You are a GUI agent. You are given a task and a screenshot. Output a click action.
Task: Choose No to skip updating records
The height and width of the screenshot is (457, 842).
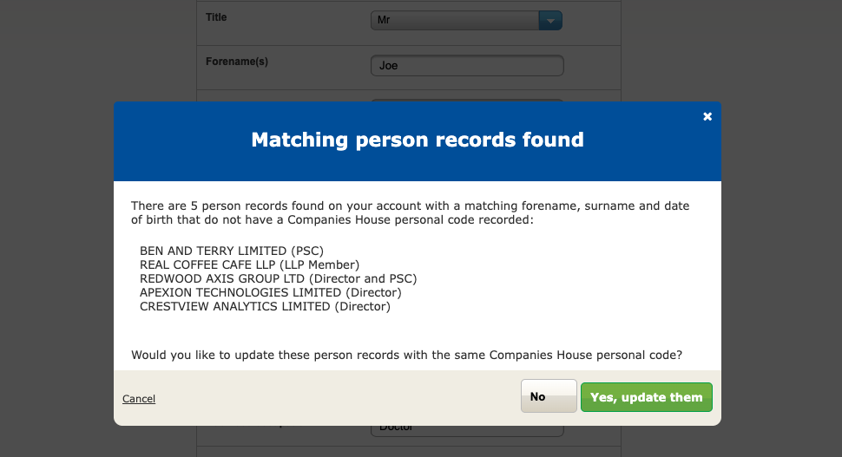pos(549,396)
